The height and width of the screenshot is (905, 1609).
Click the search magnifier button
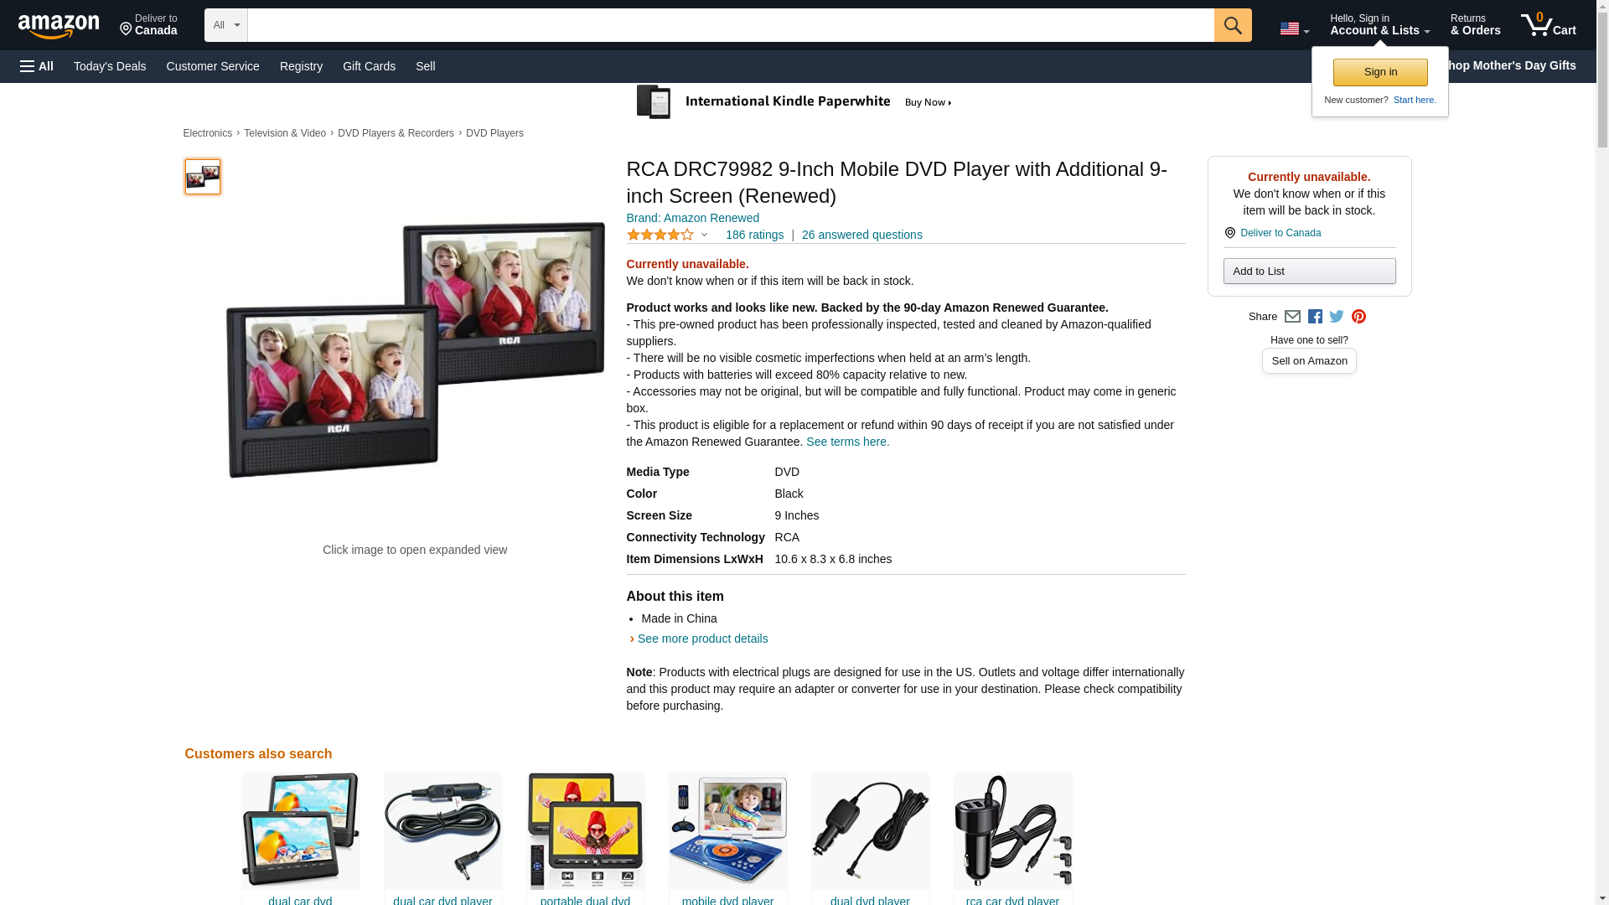(1232, 25)
